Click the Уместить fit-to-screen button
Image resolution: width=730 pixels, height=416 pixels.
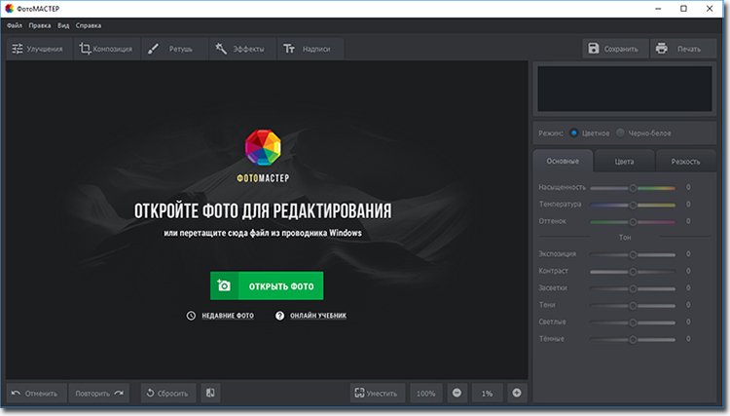[x=378, y=394]
